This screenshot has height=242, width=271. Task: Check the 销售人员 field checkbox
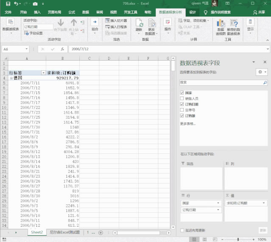click(x=182, y=98)
